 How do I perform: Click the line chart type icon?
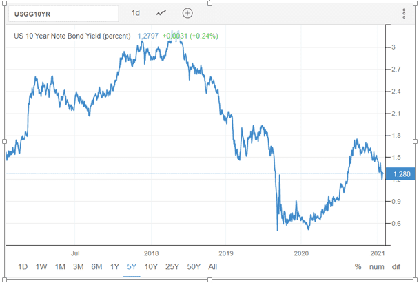pyautogui.click(x=161, y=13)
